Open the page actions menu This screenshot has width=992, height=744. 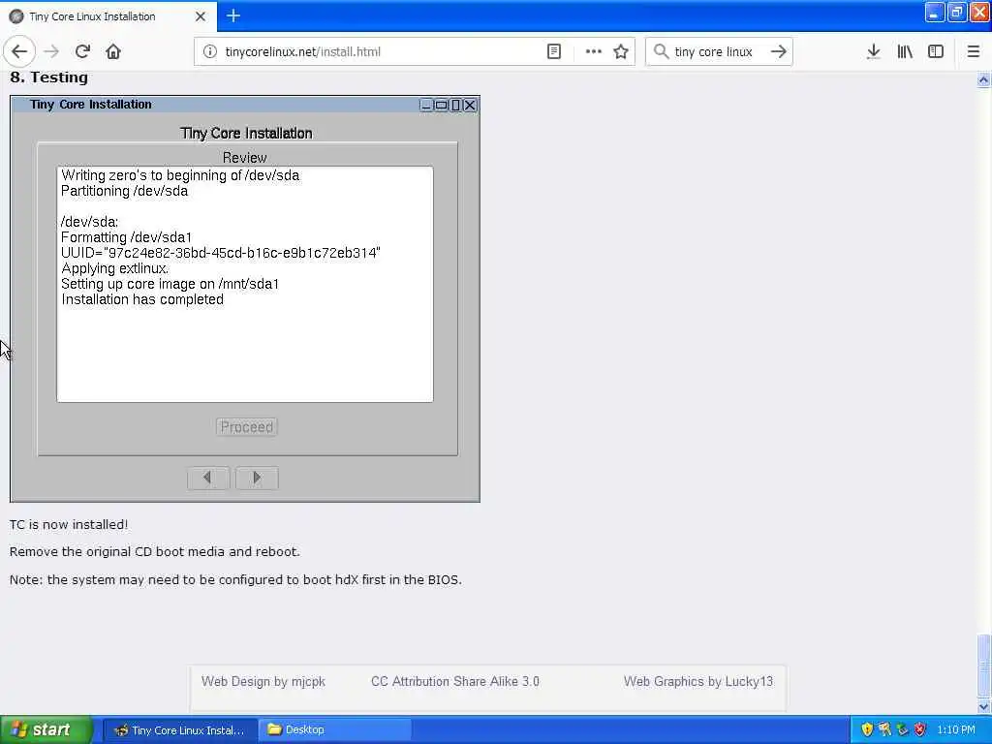tap(594, 51)
